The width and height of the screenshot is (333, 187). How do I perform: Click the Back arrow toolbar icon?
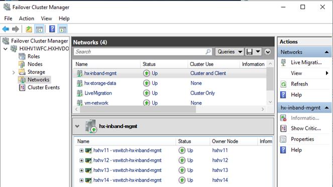click(6, 29)
